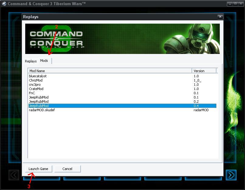Go back with the launcher's left arrow
This screenshot has height=190, width=245.
[x=14, y=175]
